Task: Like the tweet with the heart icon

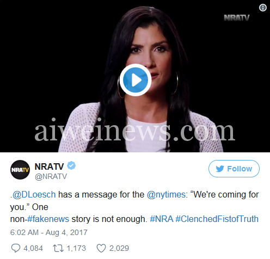Action: point(101,248)
